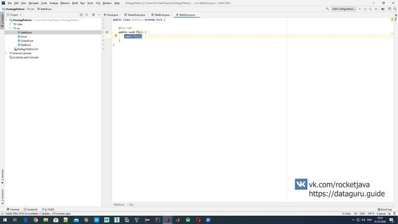The width and height of the screenshot is (398, 224).
Task: Click the Debug bug icon
Action: [365, 9]
